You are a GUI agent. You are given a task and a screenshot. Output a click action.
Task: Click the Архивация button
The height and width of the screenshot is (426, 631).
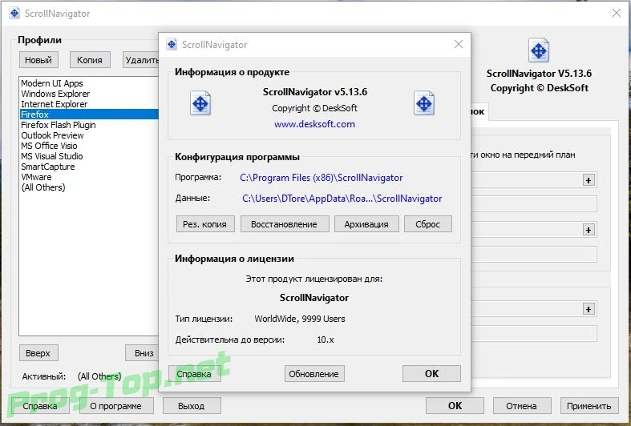(366, 224)
